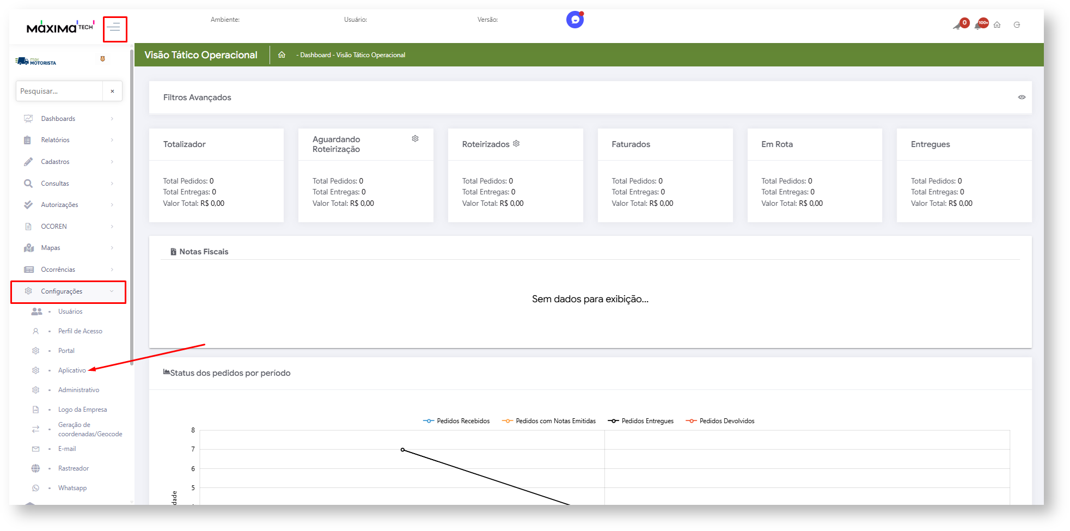Expand the Ocorrências menu chevron
The height and width of the screenshot is (531, 1070).
click(x=112, y=270)
